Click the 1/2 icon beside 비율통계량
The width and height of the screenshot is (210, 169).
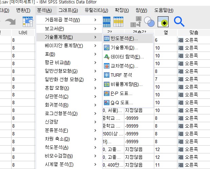(x=107, y=84)
